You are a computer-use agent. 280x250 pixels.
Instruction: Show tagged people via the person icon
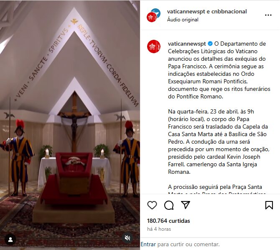pos(10,240)
